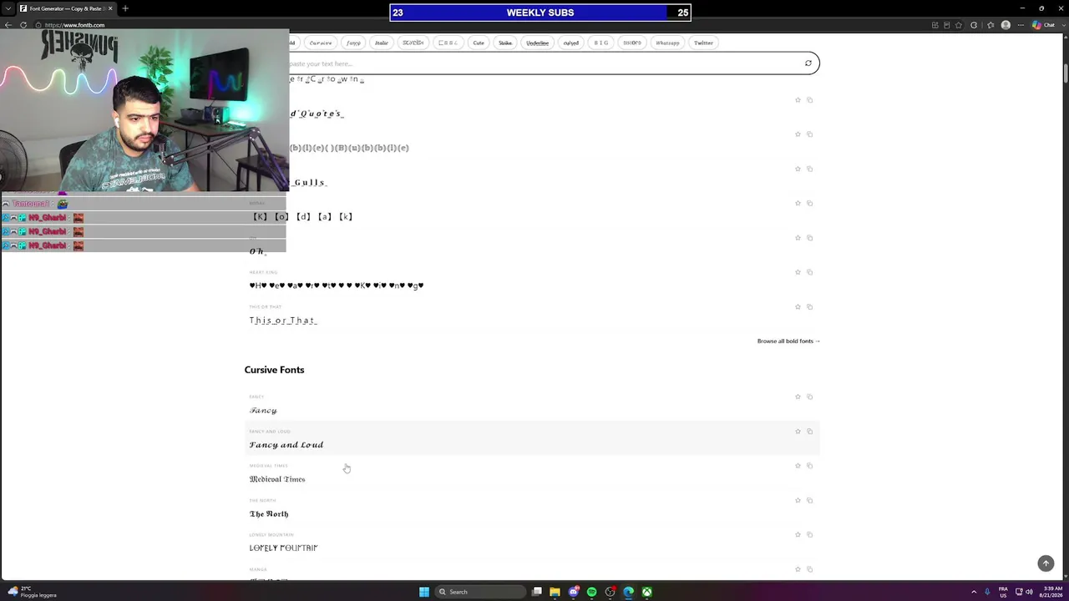The height and width of the screenshot is (601, 1069).
Task: Copy the Gulls font text
Action: (x=809, y=169)
